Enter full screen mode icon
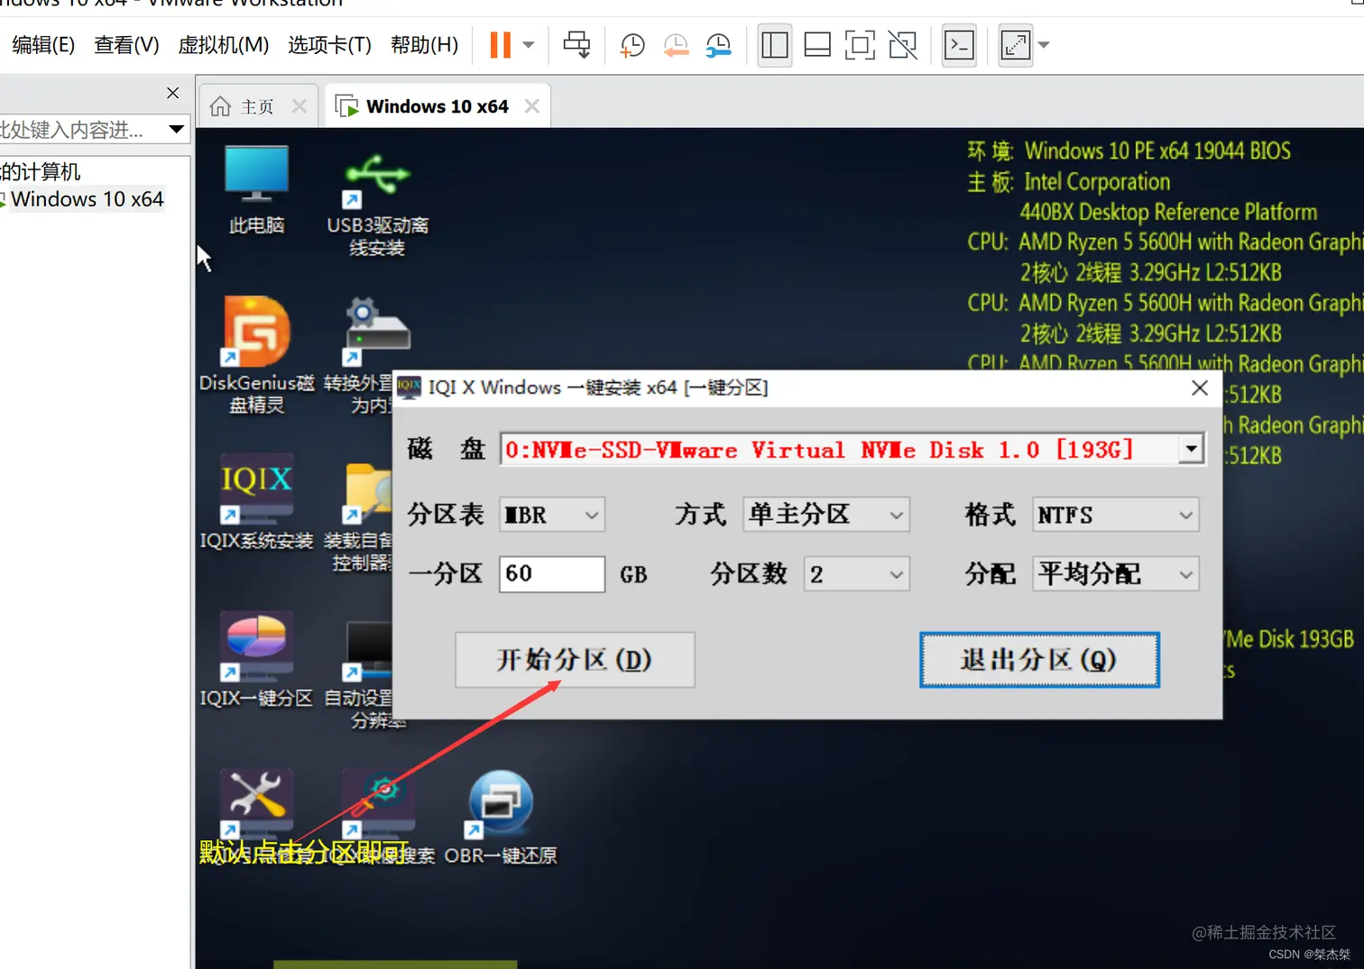This screenshot has height=969, width=1364. click(860, 45)
